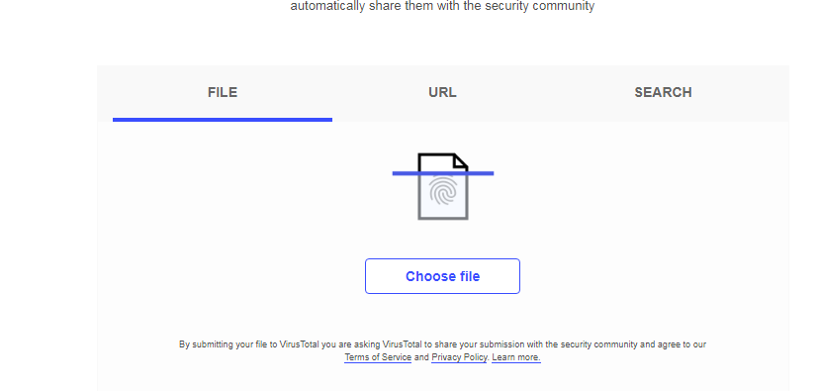Screen dimensions: 819x391
Task: Select the FILE tab
Action: click(x=223, y=92)
